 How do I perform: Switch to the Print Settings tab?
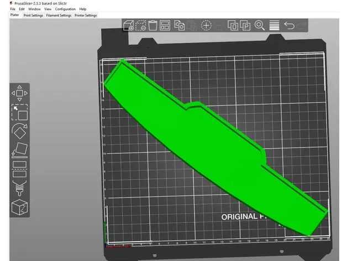tap(33, 15)
